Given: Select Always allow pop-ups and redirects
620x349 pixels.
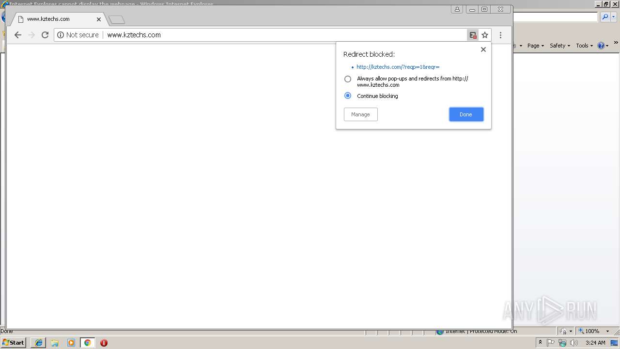Looking at the screenshot, I should 348,79.
